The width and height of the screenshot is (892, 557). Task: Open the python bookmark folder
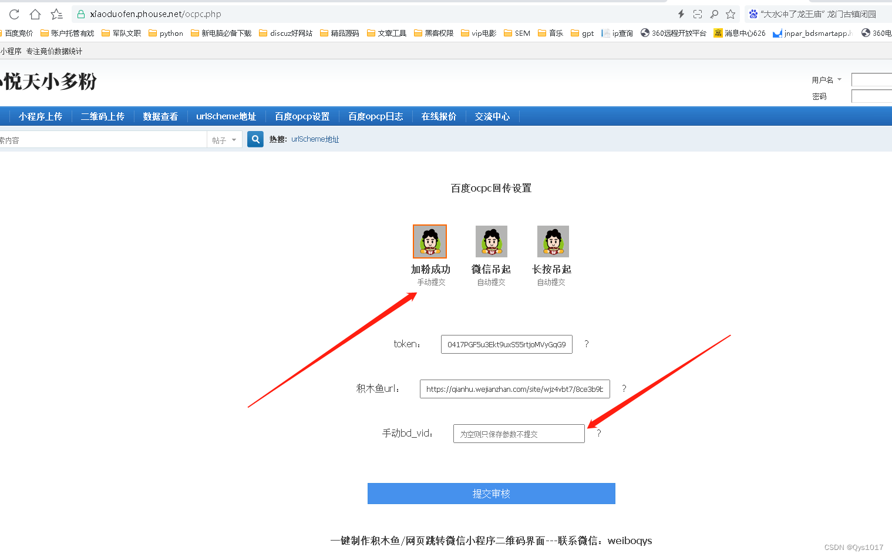[166, 33]
